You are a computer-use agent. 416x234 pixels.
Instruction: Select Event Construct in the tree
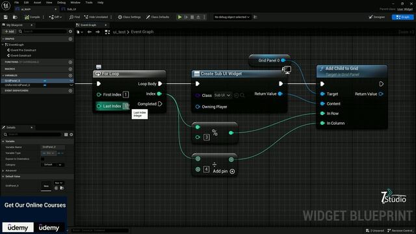click(19, 55)
